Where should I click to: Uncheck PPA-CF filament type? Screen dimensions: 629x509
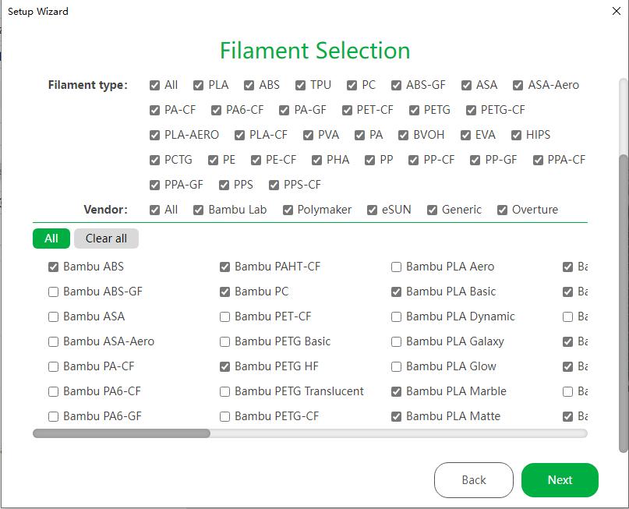tap(538, 161)
